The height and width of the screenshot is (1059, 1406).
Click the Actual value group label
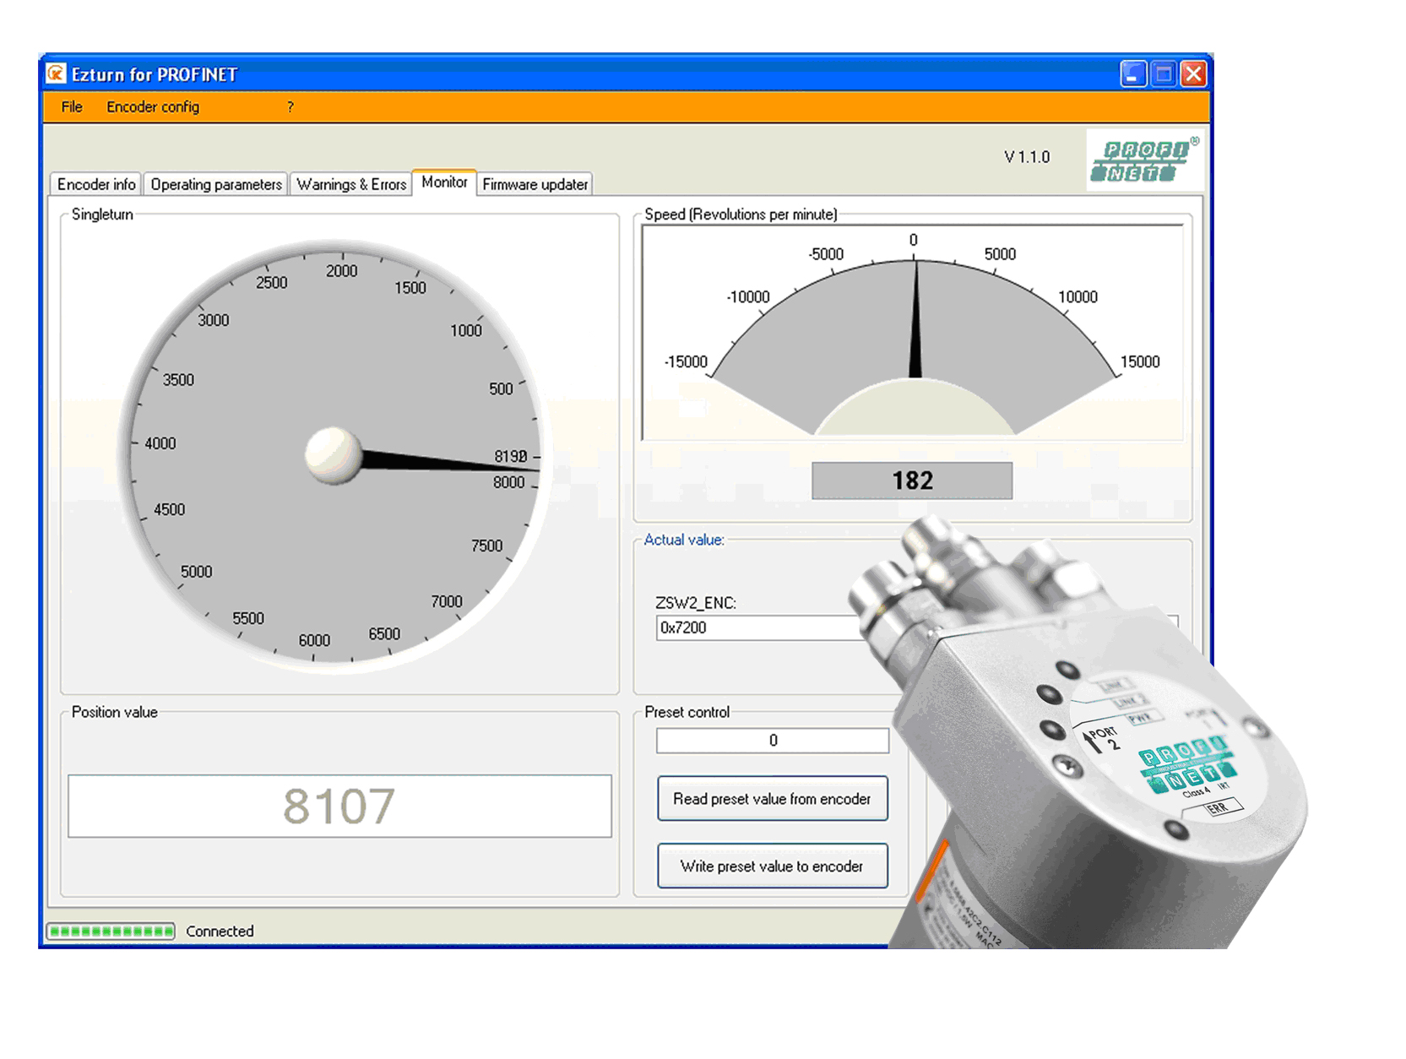[684, 540]
